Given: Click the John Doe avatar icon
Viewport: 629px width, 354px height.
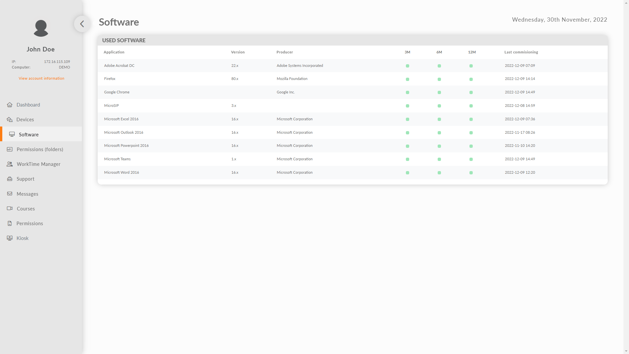Looking at the screenshot, I should 41,28.
